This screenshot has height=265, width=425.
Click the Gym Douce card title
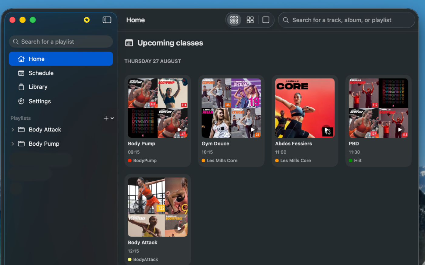click(x=215, y=144)
